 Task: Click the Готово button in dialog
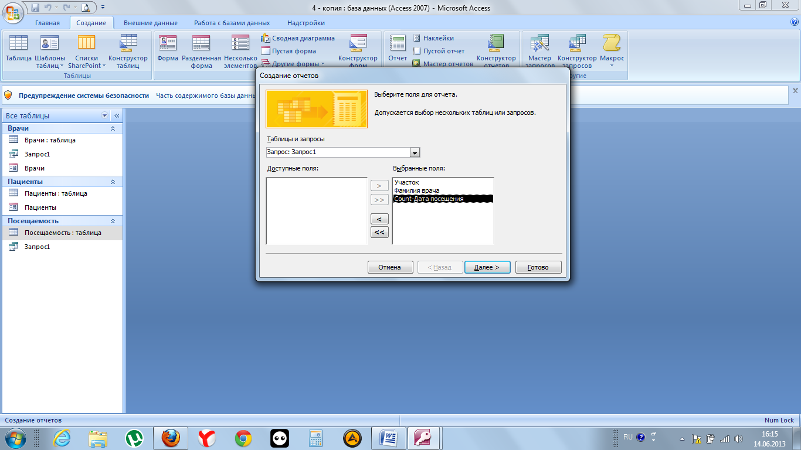coord(538,267)
